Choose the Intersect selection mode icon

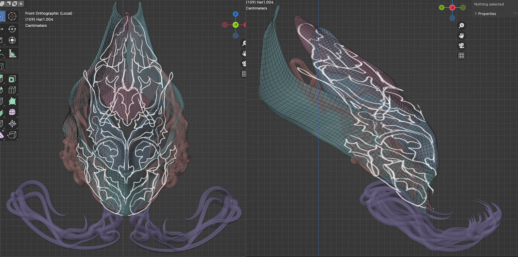click(x=21, y=3)
